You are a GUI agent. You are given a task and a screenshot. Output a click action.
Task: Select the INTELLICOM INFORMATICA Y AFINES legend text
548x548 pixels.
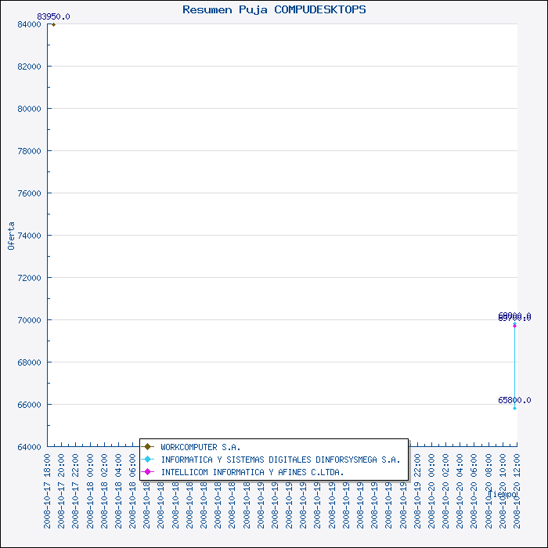click(252, 472)
